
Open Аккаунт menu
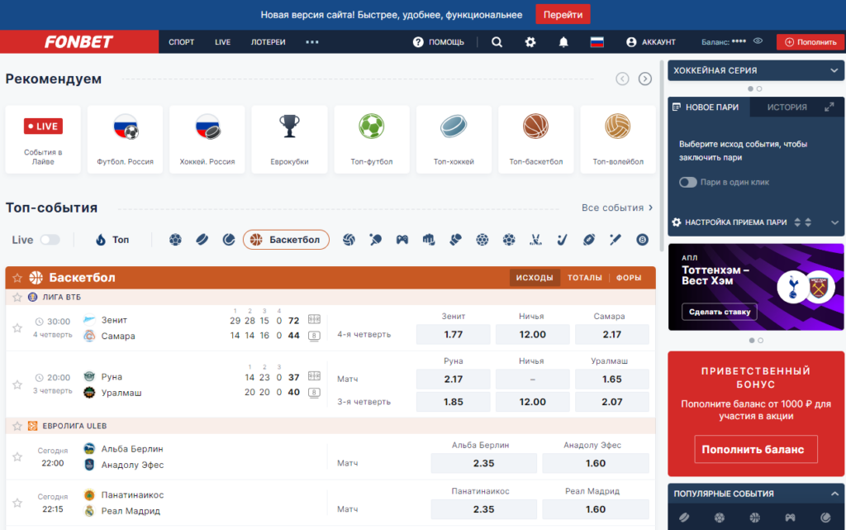pos(651,42)
